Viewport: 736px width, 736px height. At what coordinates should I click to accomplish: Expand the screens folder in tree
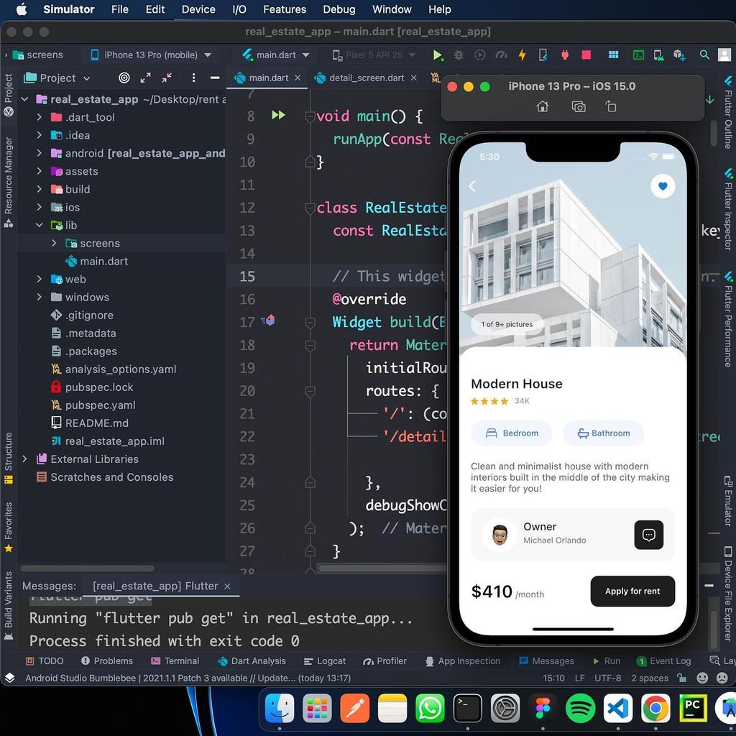pos(54,243)
